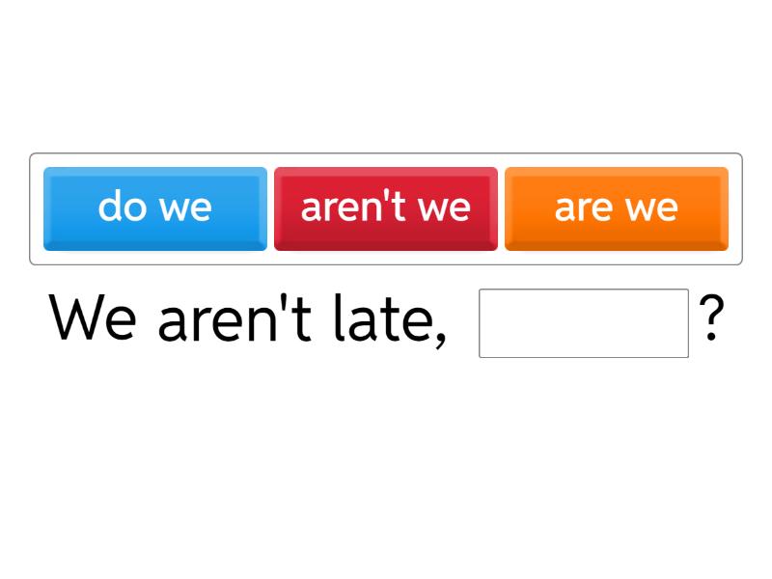Image resolution: width=772 pixels, height=579 pixels.
Task: Tap the leftmost tile in the word bank
Action: (x=155, y=208)
